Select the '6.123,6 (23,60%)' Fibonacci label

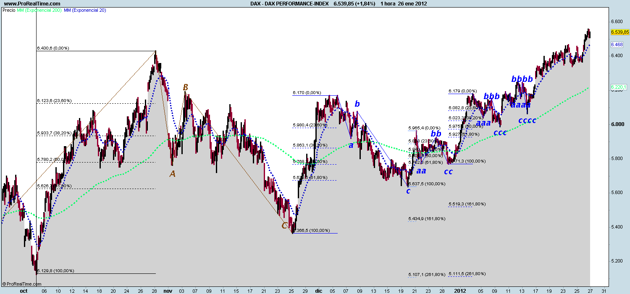(54, 101)
